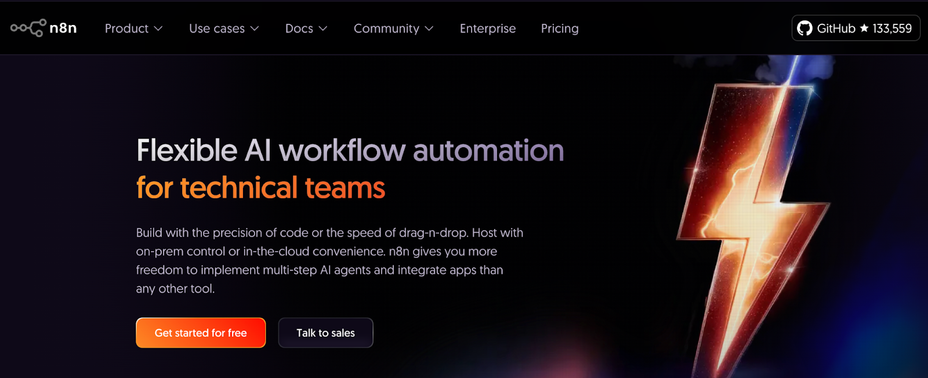Click the 133,559 star count

tap(892, 28)
